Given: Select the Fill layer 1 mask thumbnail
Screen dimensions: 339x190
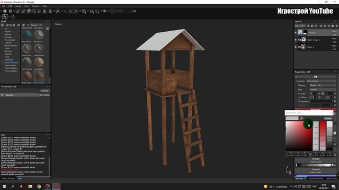Looking at the screenshot, I should (x=305, y=32).
